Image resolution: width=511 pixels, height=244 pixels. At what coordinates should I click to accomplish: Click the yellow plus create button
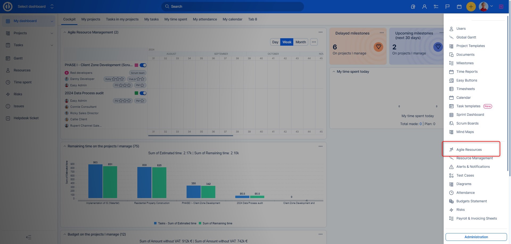(x=471, y=7)
